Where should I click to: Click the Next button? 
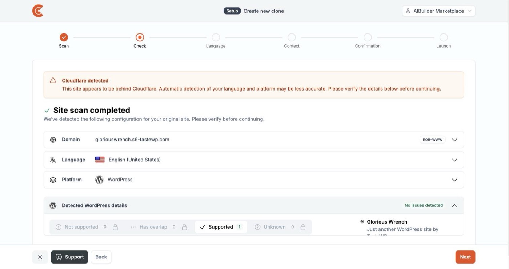click(465, 257)
